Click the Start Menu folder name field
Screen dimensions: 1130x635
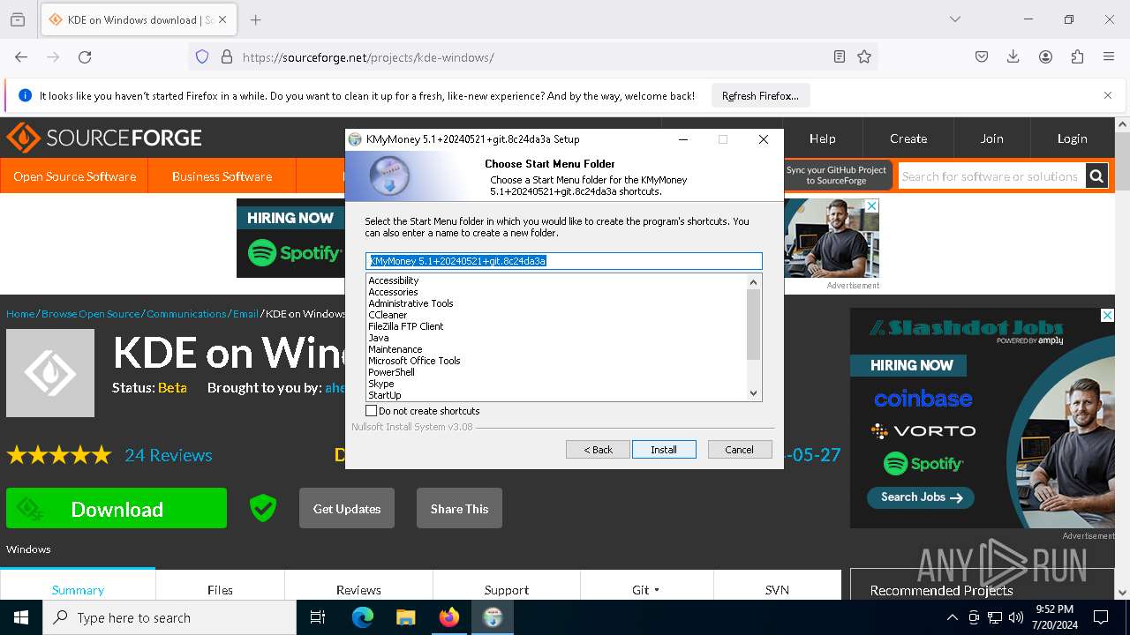[x=564, y=261]
